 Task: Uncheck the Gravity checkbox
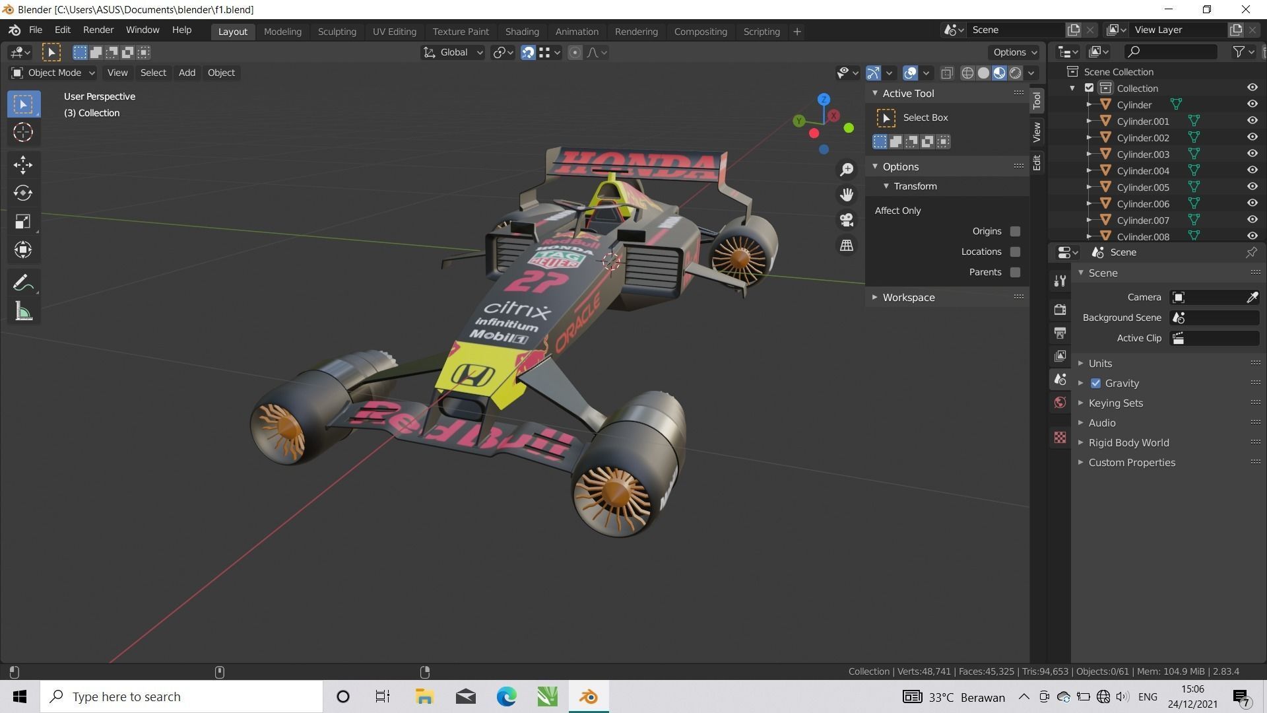tap(1095, 384)
